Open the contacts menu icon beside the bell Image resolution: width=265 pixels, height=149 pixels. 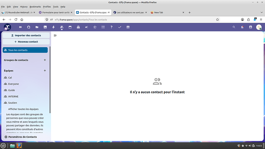[250, 27]
